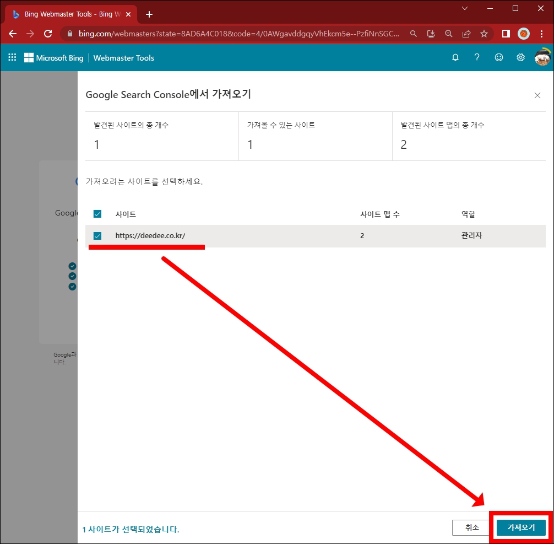Open the Chrome three-dot menu

click(x=542, y=34)
